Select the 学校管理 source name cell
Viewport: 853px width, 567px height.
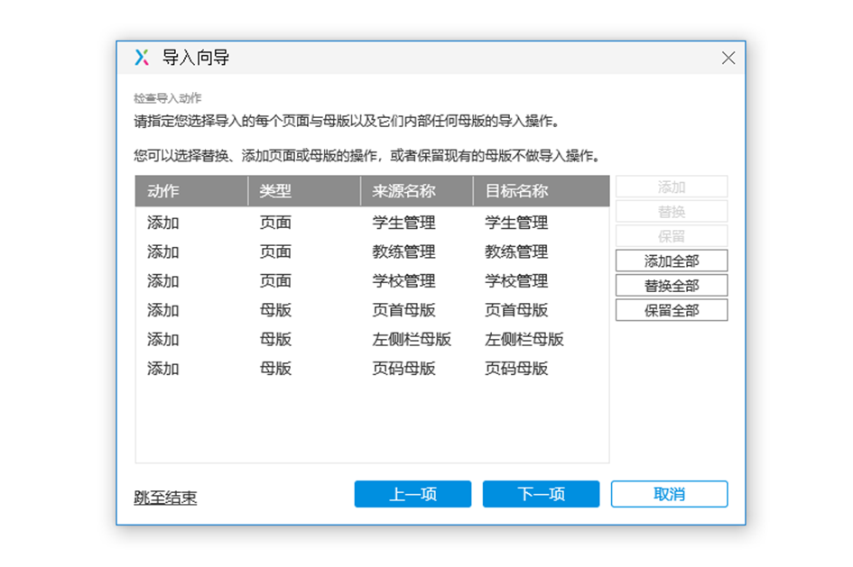(403, 280)
